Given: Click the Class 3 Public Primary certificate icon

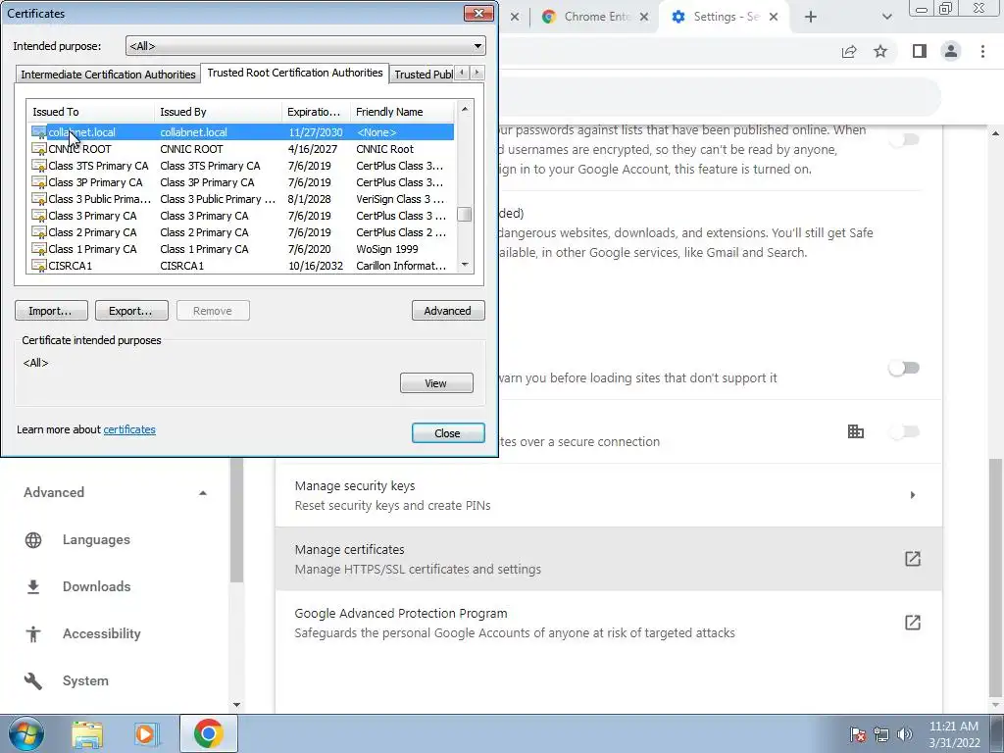Looking at the screenshot, I should point(39,199).
